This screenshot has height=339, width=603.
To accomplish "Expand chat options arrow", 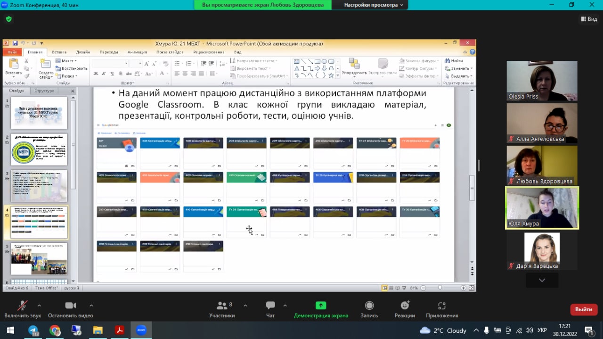I will click(285, 306).
